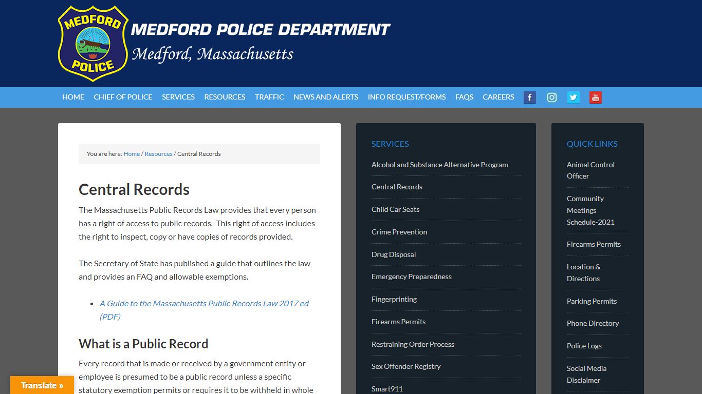Click the 'What is a Public Record' heading

[143, 344]
